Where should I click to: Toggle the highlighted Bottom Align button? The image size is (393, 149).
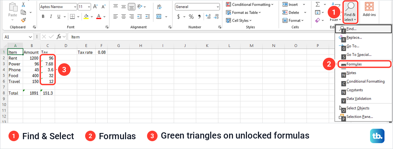(131, 7)
